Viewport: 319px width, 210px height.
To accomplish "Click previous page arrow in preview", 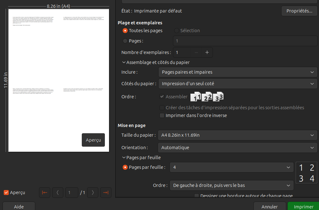I will pyautogui.click(x=58, y=193).
